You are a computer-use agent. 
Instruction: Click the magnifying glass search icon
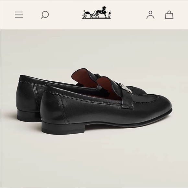point(45,15)
